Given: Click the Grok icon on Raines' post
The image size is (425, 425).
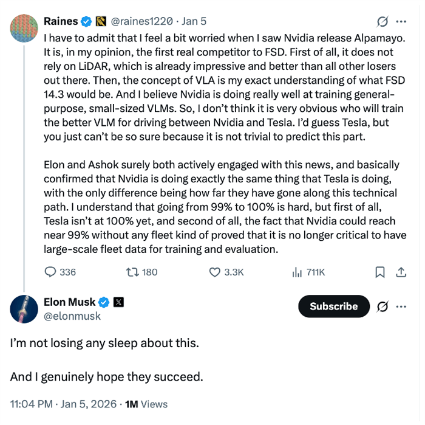Looking at the screenshot, I should 382,21.
